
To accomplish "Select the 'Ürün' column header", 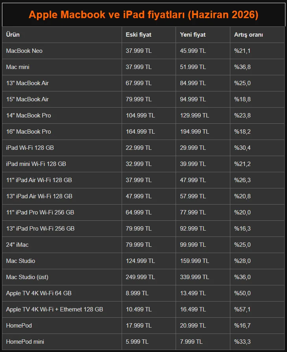I will tap(13, 35).
